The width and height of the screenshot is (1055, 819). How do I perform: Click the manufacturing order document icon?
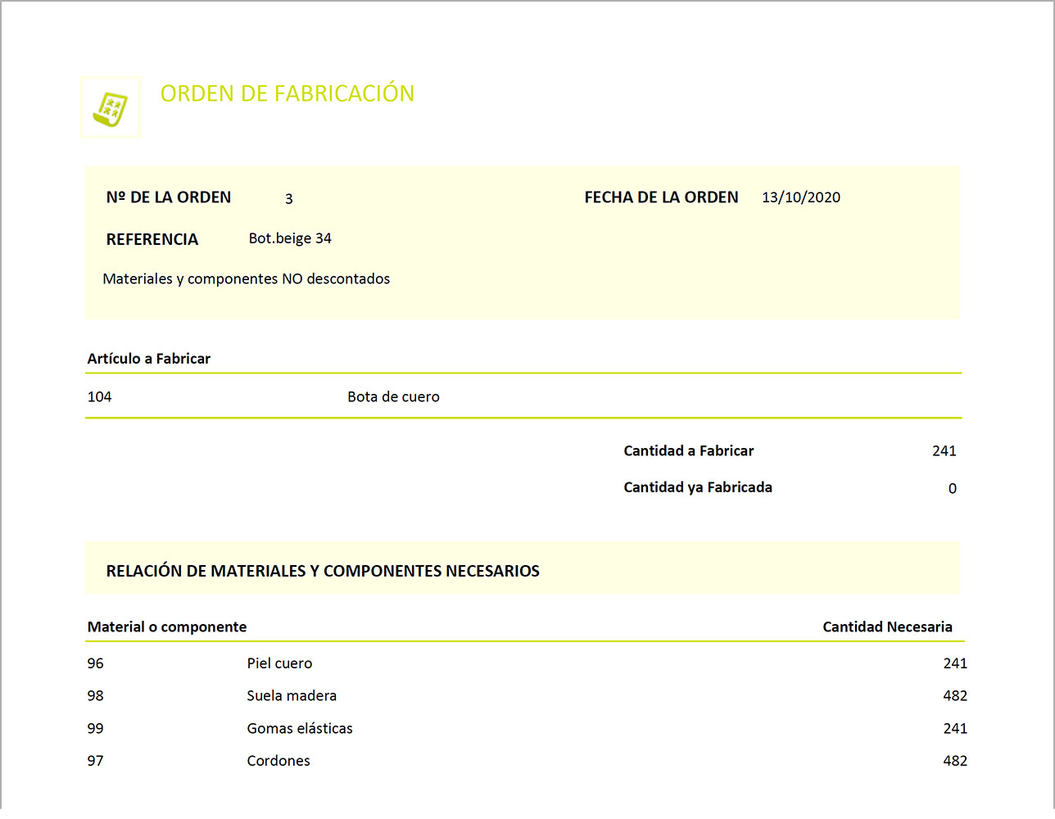(111, 108)
